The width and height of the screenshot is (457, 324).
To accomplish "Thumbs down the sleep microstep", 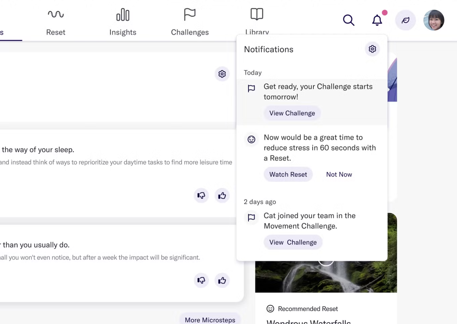I will click(201, 195).
